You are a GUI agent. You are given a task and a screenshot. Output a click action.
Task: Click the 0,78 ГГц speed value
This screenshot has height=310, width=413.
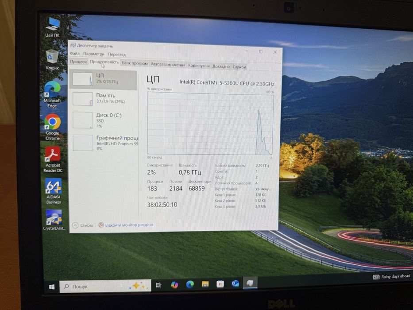(190, 172)
